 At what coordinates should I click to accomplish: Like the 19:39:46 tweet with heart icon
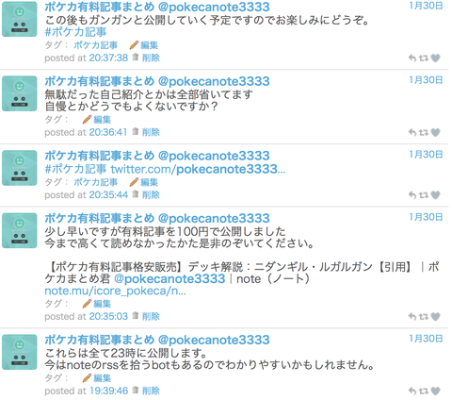435,392
